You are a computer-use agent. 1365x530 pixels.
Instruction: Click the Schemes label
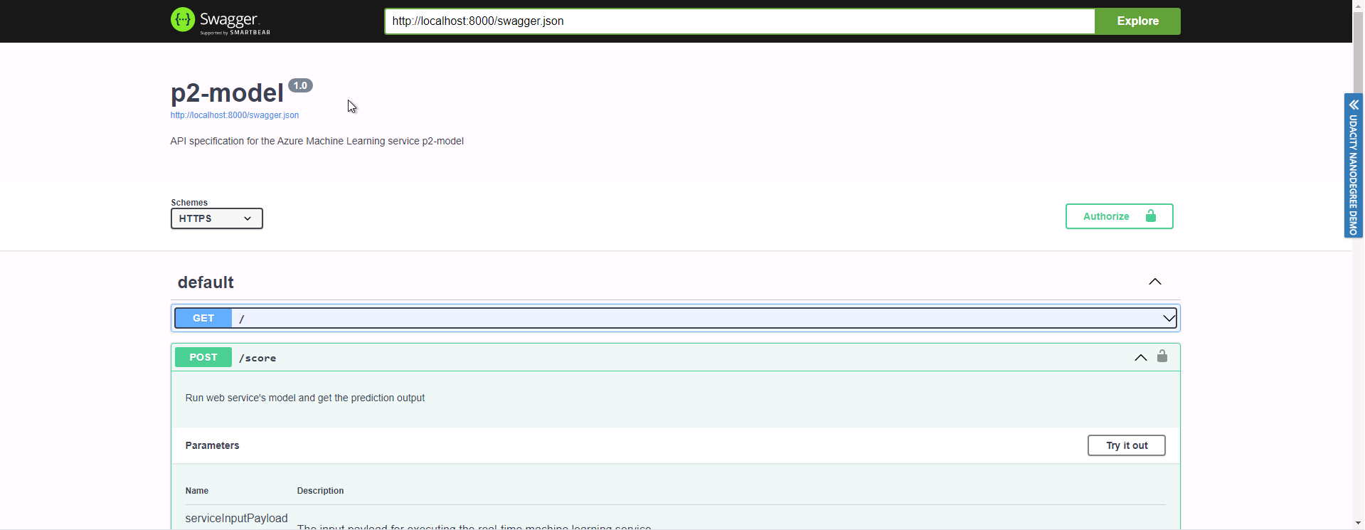(189, 203)
